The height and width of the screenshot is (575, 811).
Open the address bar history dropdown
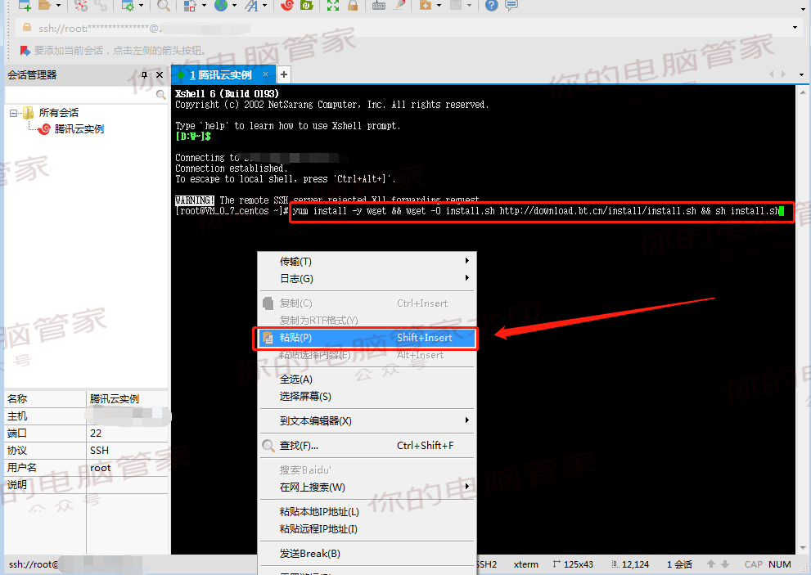coord(795,28)
